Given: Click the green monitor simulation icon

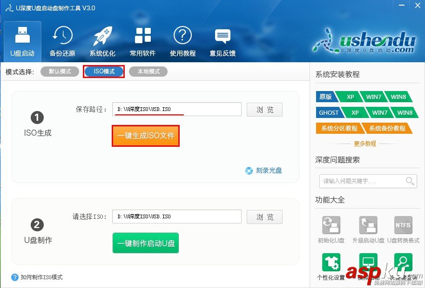Looking at the screenshot, I should click(368, 262).
